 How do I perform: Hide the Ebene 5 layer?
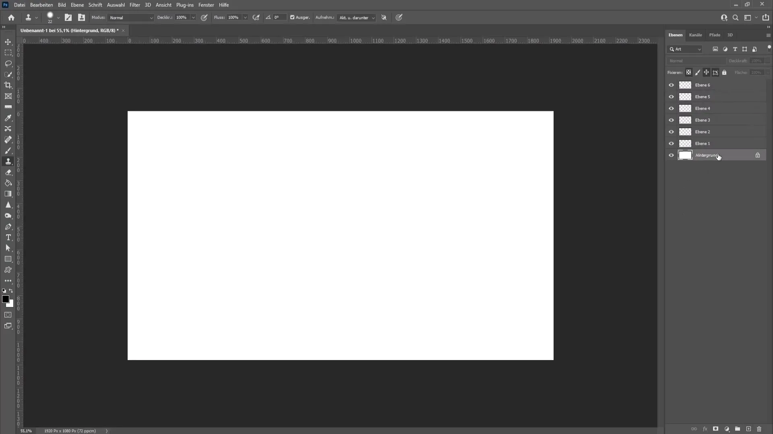point(671,97)
